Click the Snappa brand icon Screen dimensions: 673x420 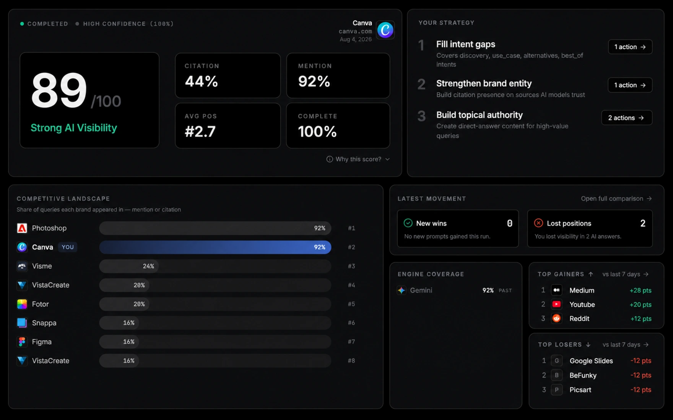point(22,323)
